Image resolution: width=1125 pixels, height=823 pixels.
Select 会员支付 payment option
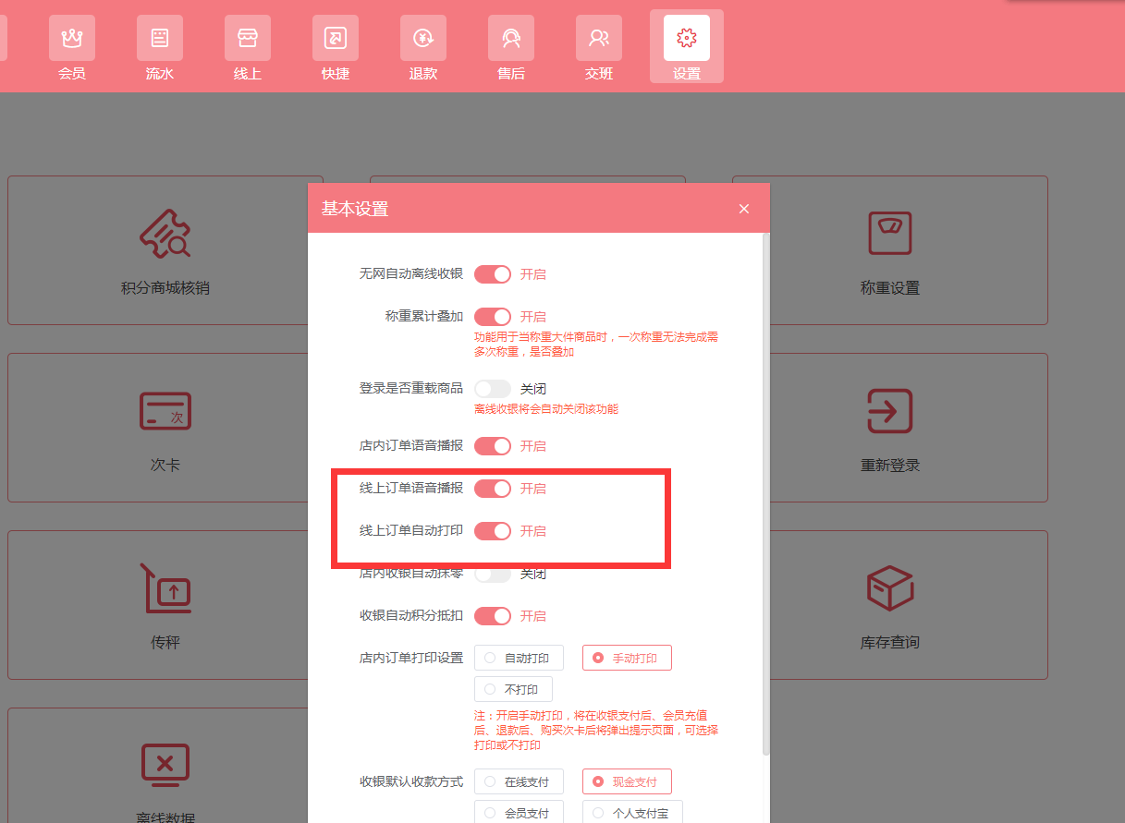(519, 813)
